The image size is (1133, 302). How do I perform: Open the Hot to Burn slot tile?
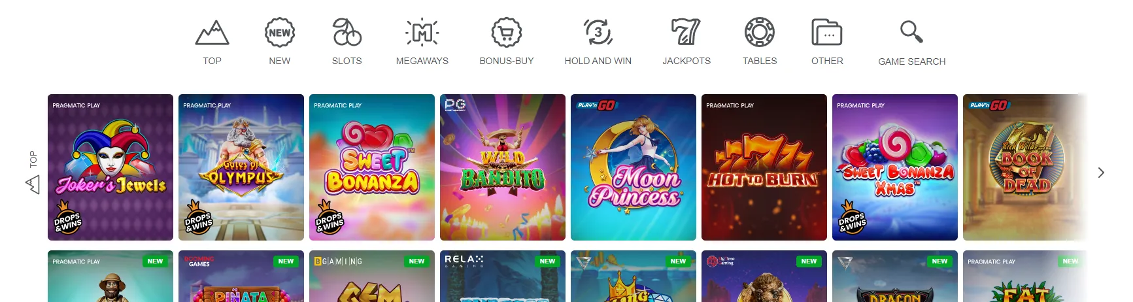click(764, 167)
